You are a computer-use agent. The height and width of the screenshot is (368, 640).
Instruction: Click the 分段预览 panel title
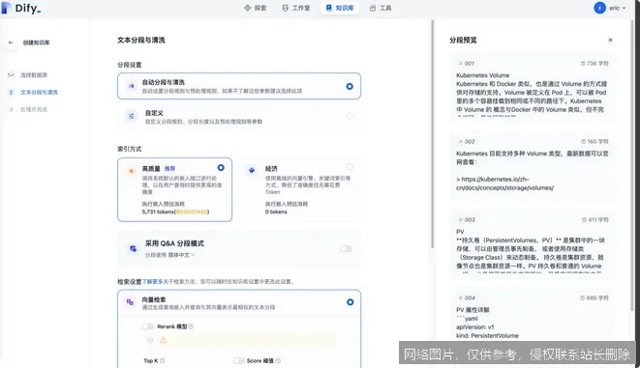[463, 40]
